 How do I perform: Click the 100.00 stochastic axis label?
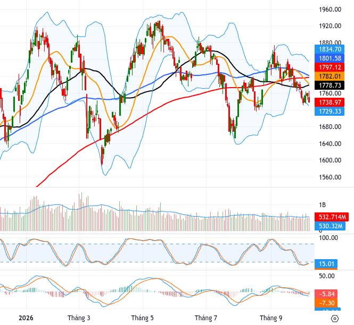pyautogui.click(x=328, y=238)
